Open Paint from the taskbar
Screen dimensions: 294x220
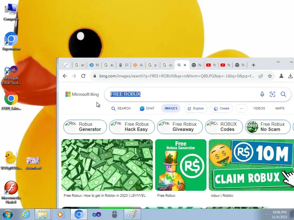[132, 214]
